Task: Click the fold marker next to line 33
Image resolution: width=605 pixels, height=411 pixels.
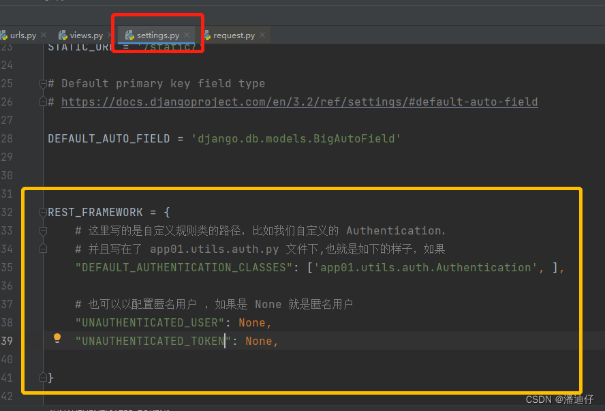Action: 42,231
